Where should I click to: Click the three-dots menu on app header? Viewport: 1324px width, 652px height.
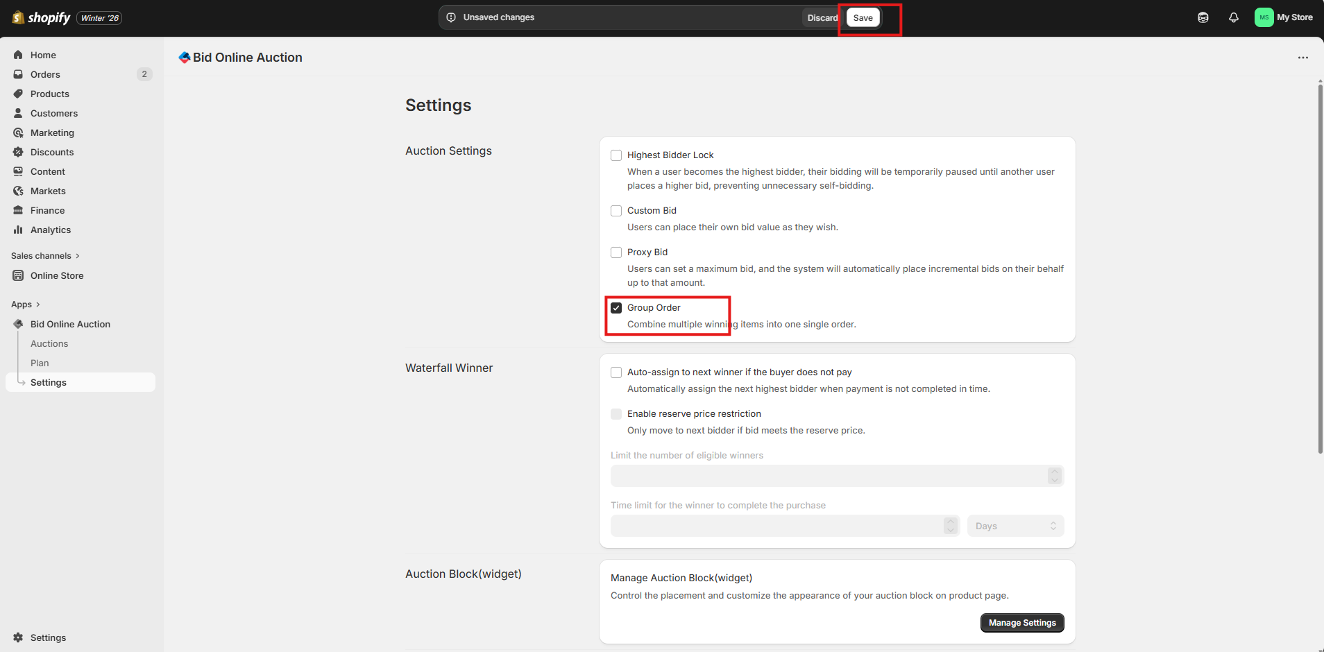pos(1302,58)
